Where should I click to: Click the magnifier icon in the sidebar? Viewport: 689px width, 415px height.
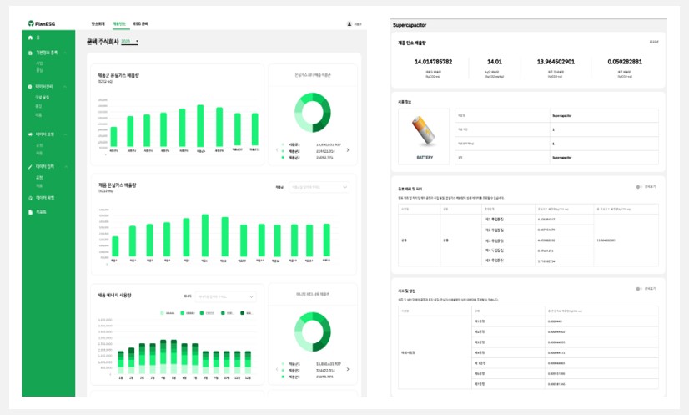[29, 197]
